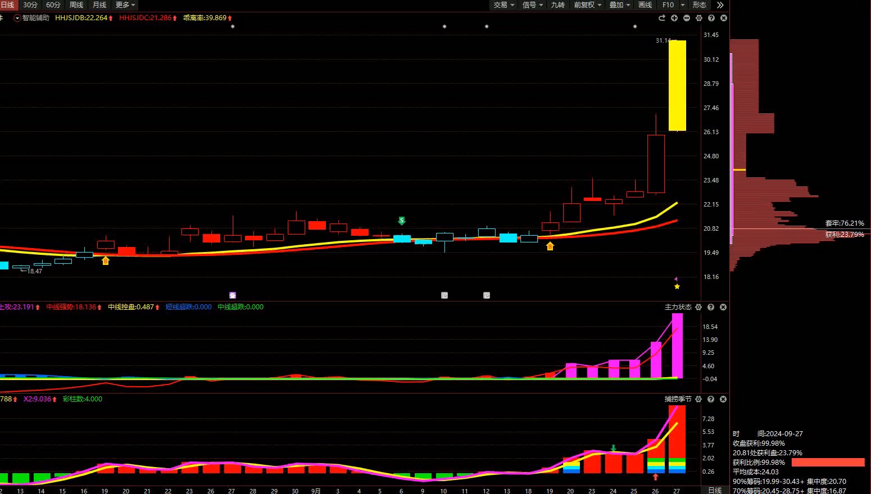The width and height of the screenshot is (871, 494).
Task: Click the gray dot marker above Aug 27
Action: (233, 26)
